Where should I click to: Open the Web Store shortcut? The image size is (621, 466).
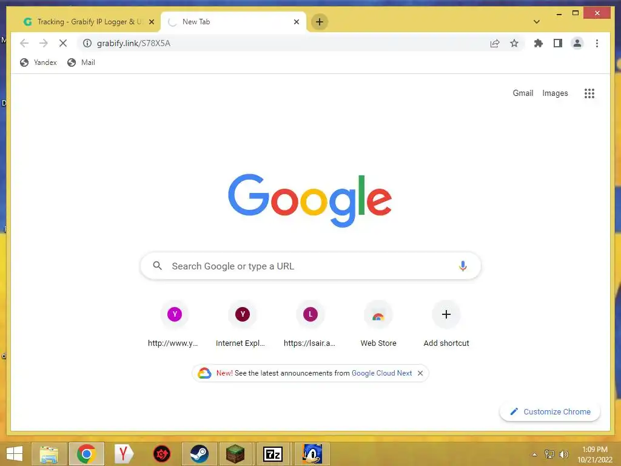click(x=378, y=325)
